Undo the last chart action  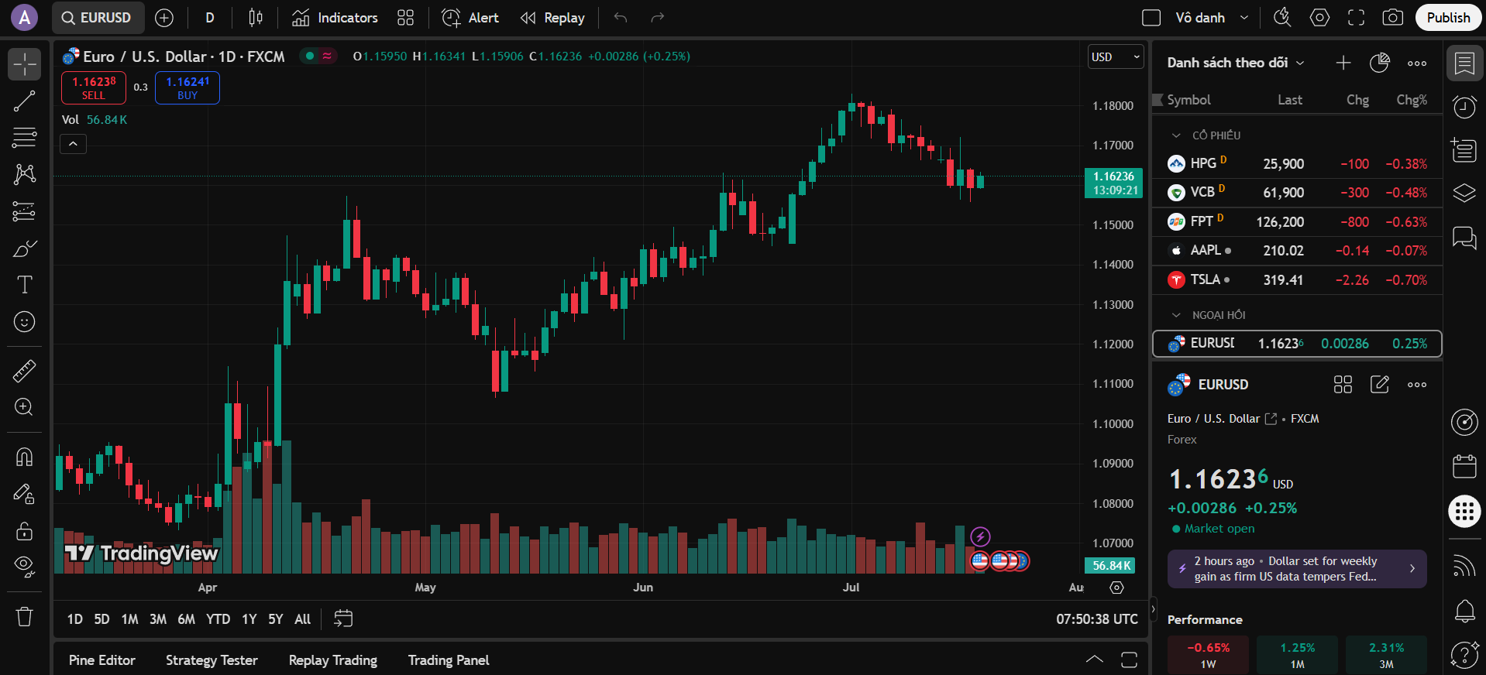coord(621,18)
